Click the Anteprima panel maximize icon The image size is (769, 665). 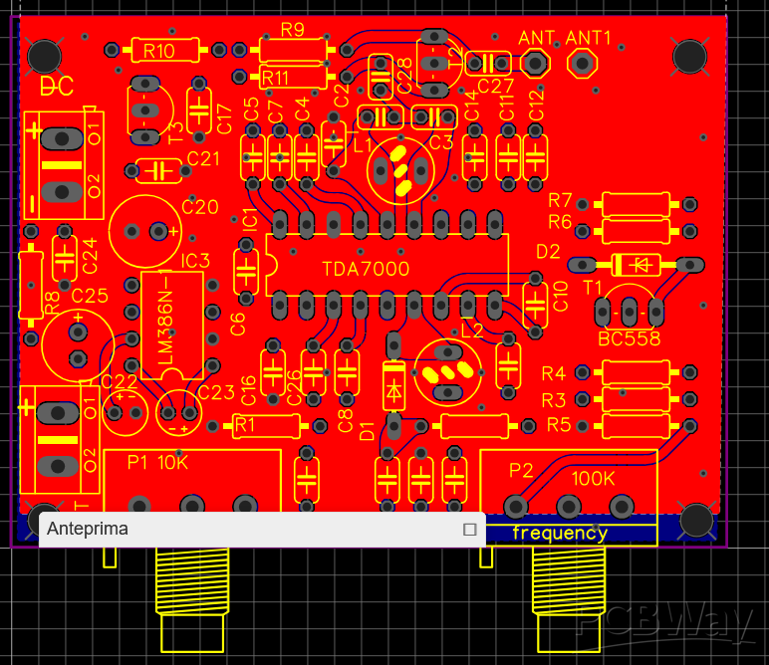click(x=469, y=530)
